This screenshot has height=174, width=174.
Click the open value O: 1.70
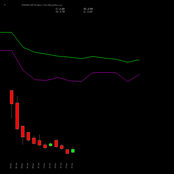(x=60, y=12)
